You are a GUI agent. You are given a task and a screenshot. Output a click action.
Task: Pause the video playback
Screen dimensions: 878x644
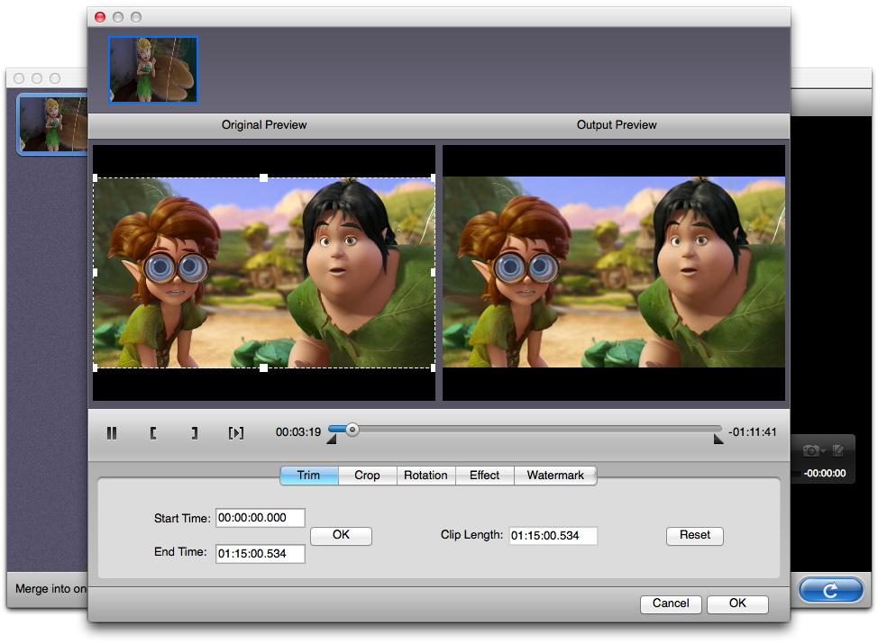(112, 432)
